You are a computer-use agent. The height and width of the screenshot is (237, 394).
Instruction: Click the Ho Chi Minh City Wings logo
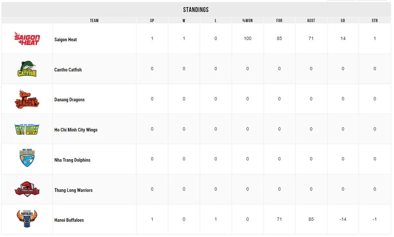(27, 129)
